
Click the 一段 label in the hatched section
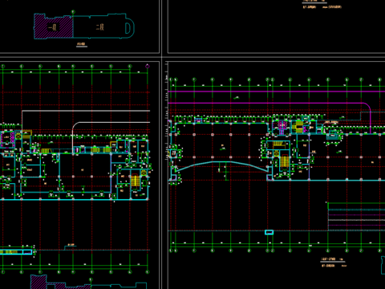point(52,27)
